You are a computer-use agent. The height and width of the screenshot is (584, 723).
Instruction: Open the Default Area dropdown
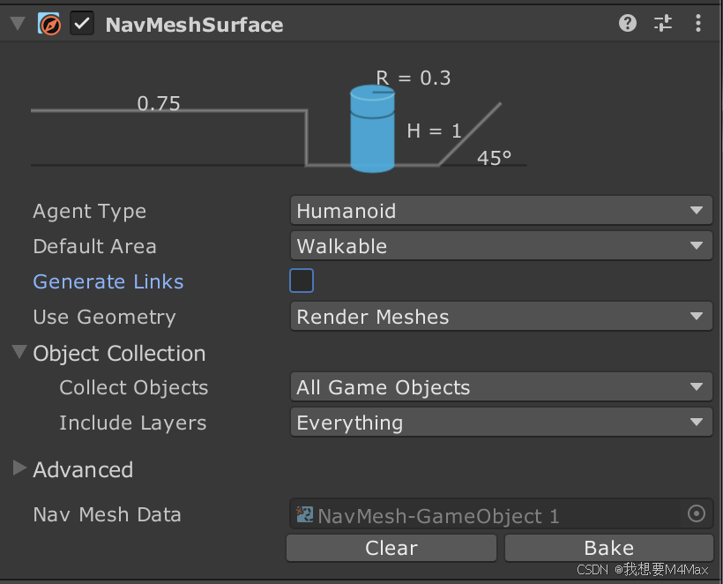501,246
